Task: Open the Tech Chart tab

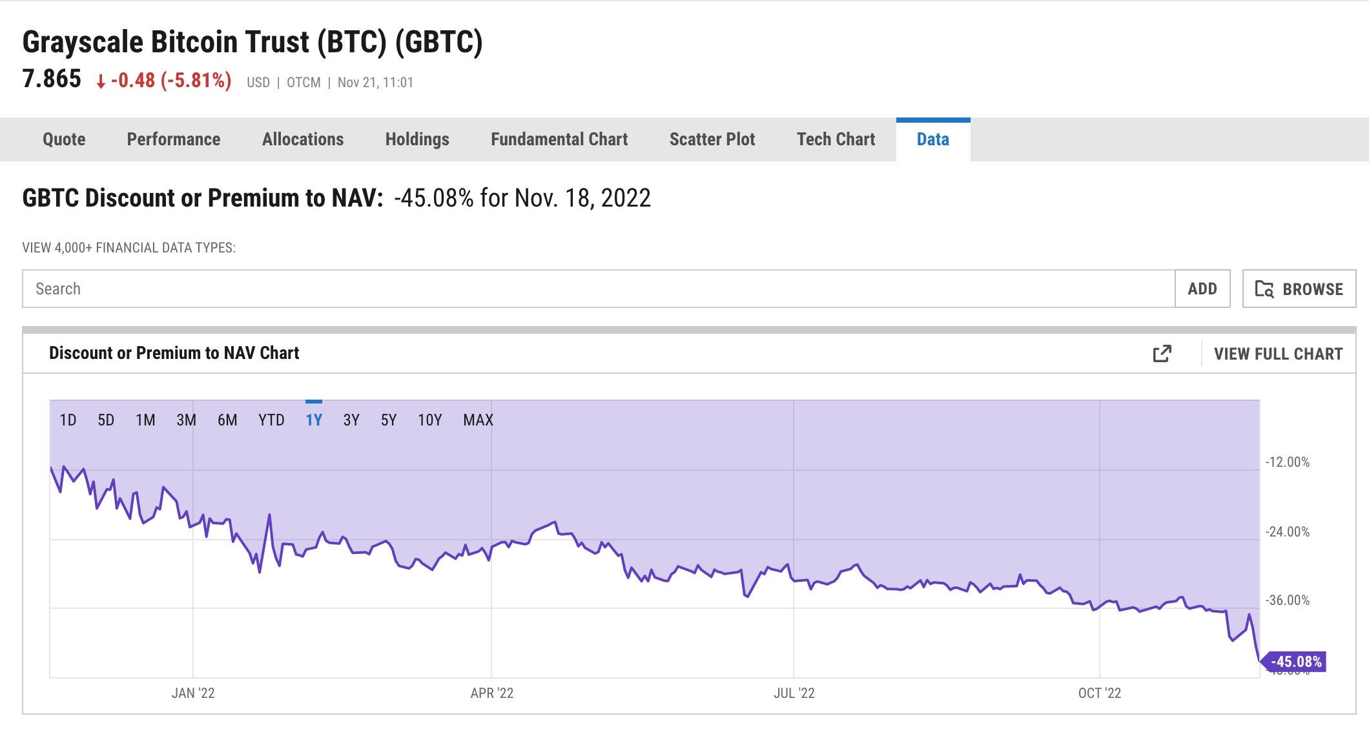Action: click(x=836, y=139)
